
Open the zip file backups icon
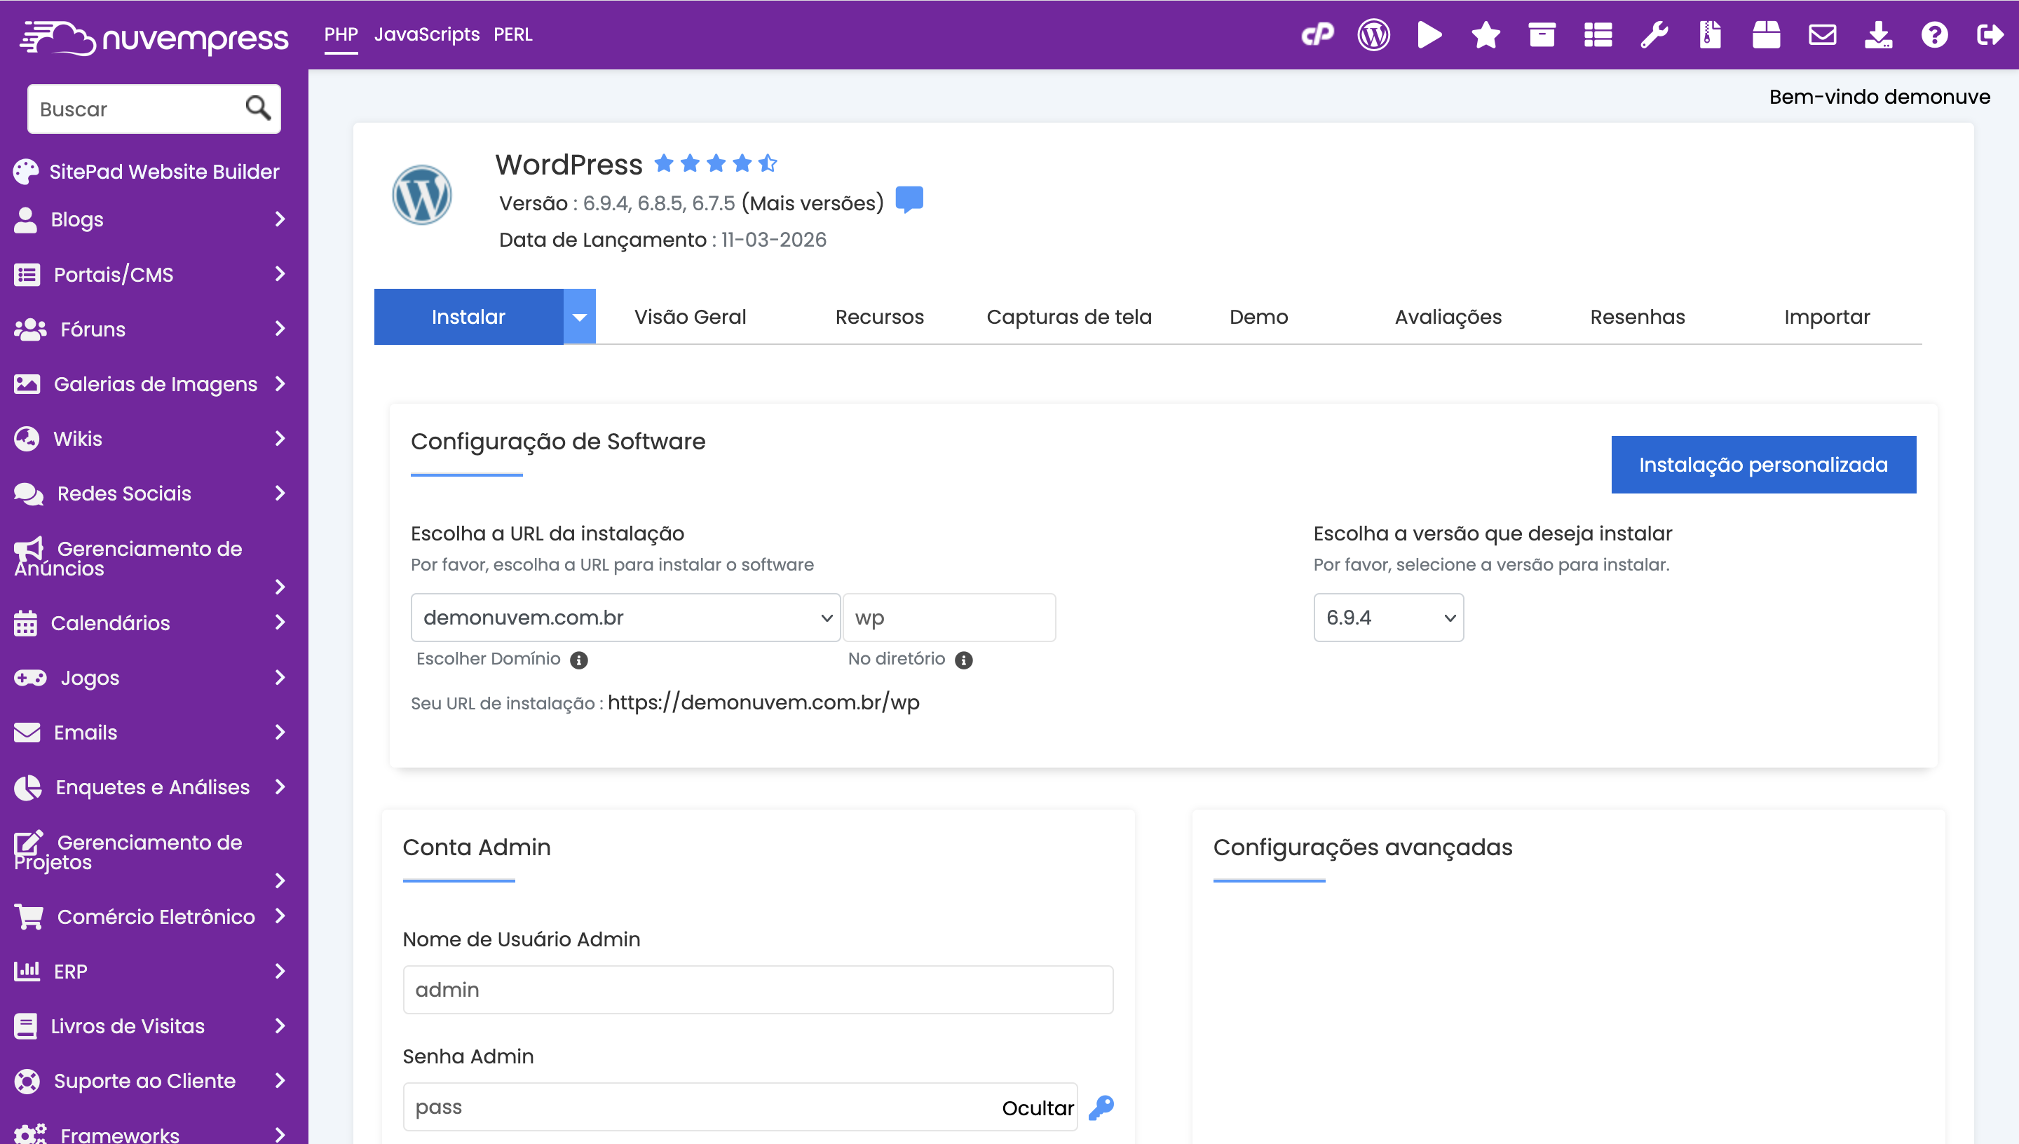1711,34
